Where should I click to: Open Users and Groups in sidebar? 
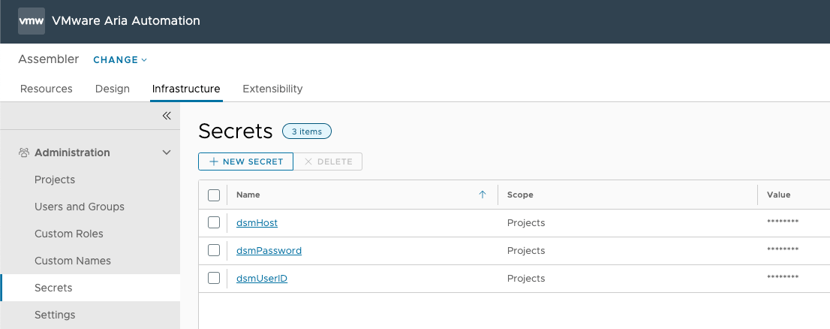coord(80,207)
